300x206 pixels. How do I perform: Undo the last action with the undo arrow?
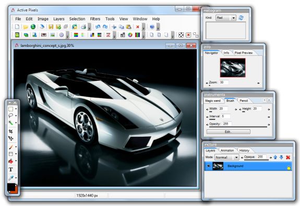point(98,27)
